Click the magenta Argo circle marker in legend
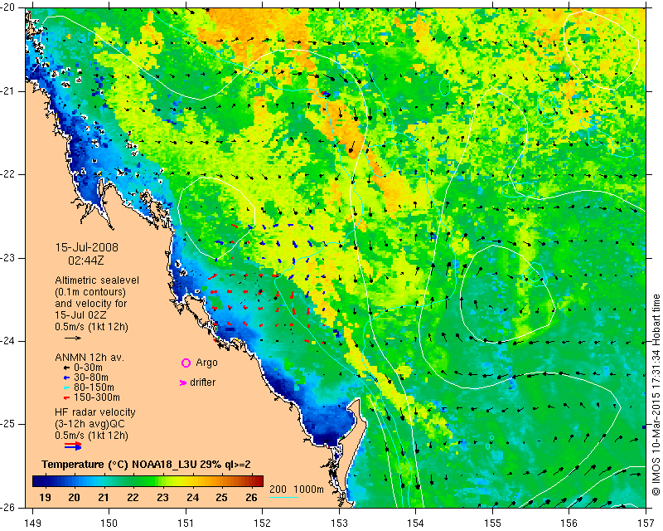This screenshot has width=663, height=531. tap(186, 363)
